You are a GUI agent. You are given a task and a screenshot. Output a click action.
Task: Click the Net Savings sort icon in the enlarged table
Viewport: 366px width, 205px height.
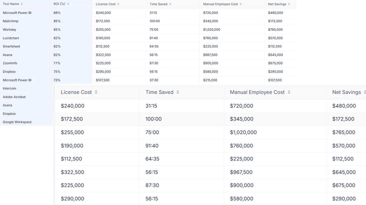(x=364, y=92)
